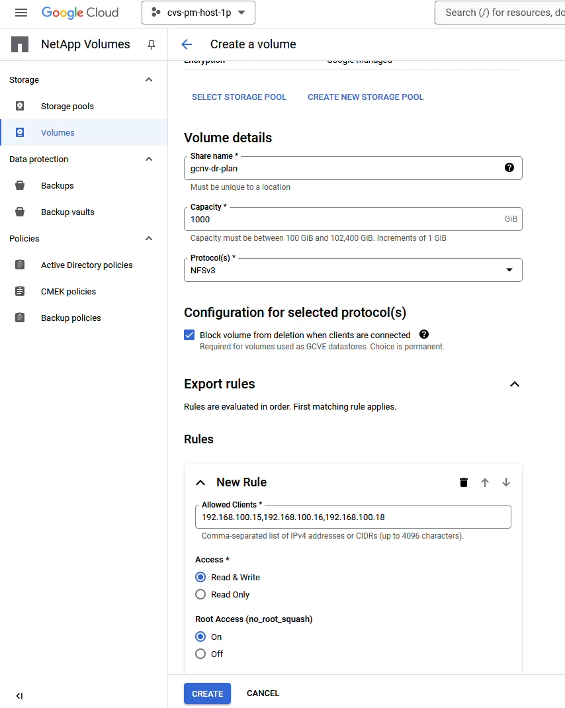The height and width of the screenshot is (708, 565).
Task: Go back using the left arrow
Action: pos(187,44)
